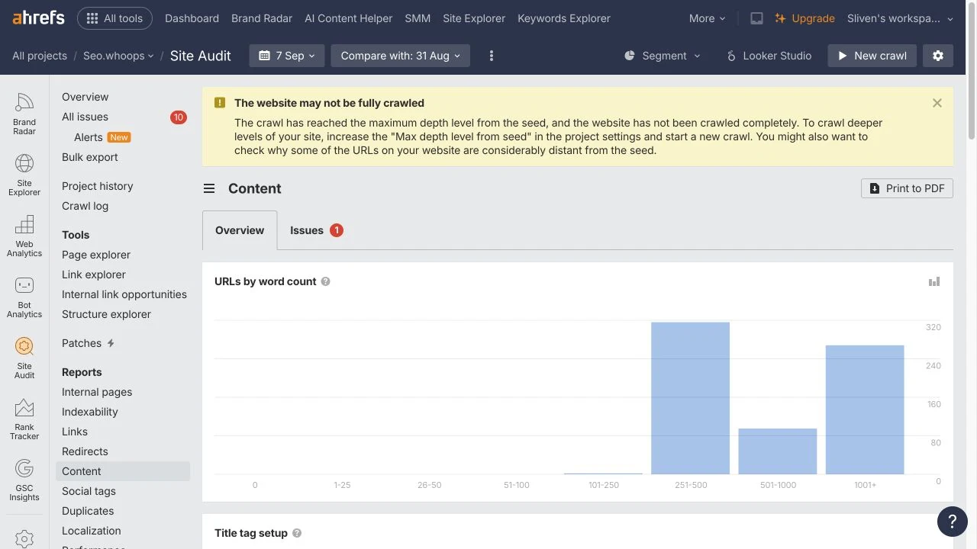
Task: Click the Upgrade link
Action: pos(804,18)
